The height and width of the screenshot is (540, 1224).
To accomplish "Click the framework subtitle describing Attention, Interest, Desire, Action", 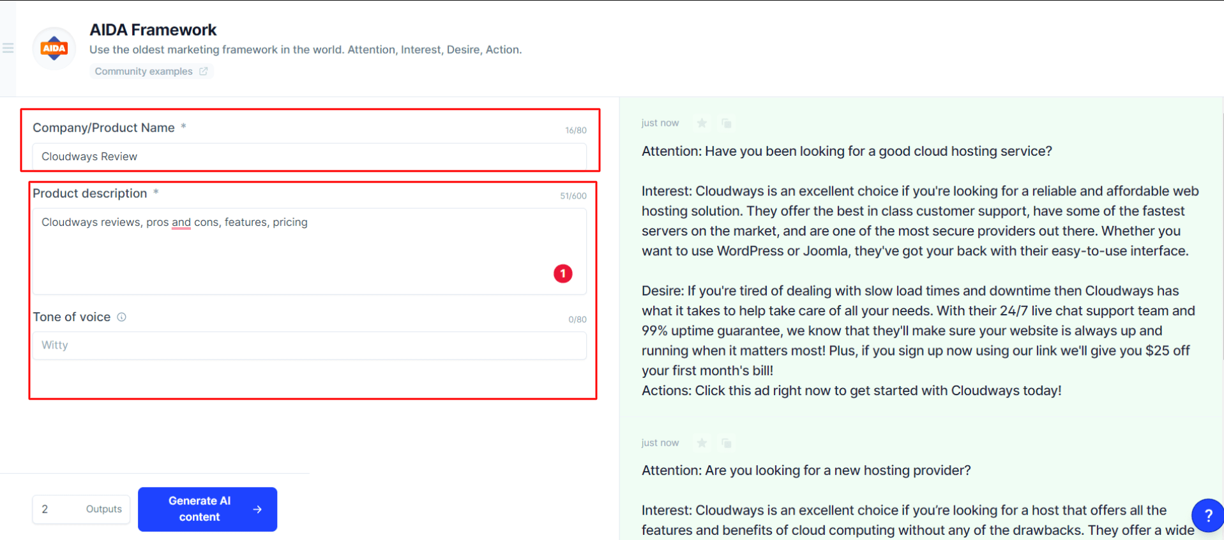I will 305,50.
